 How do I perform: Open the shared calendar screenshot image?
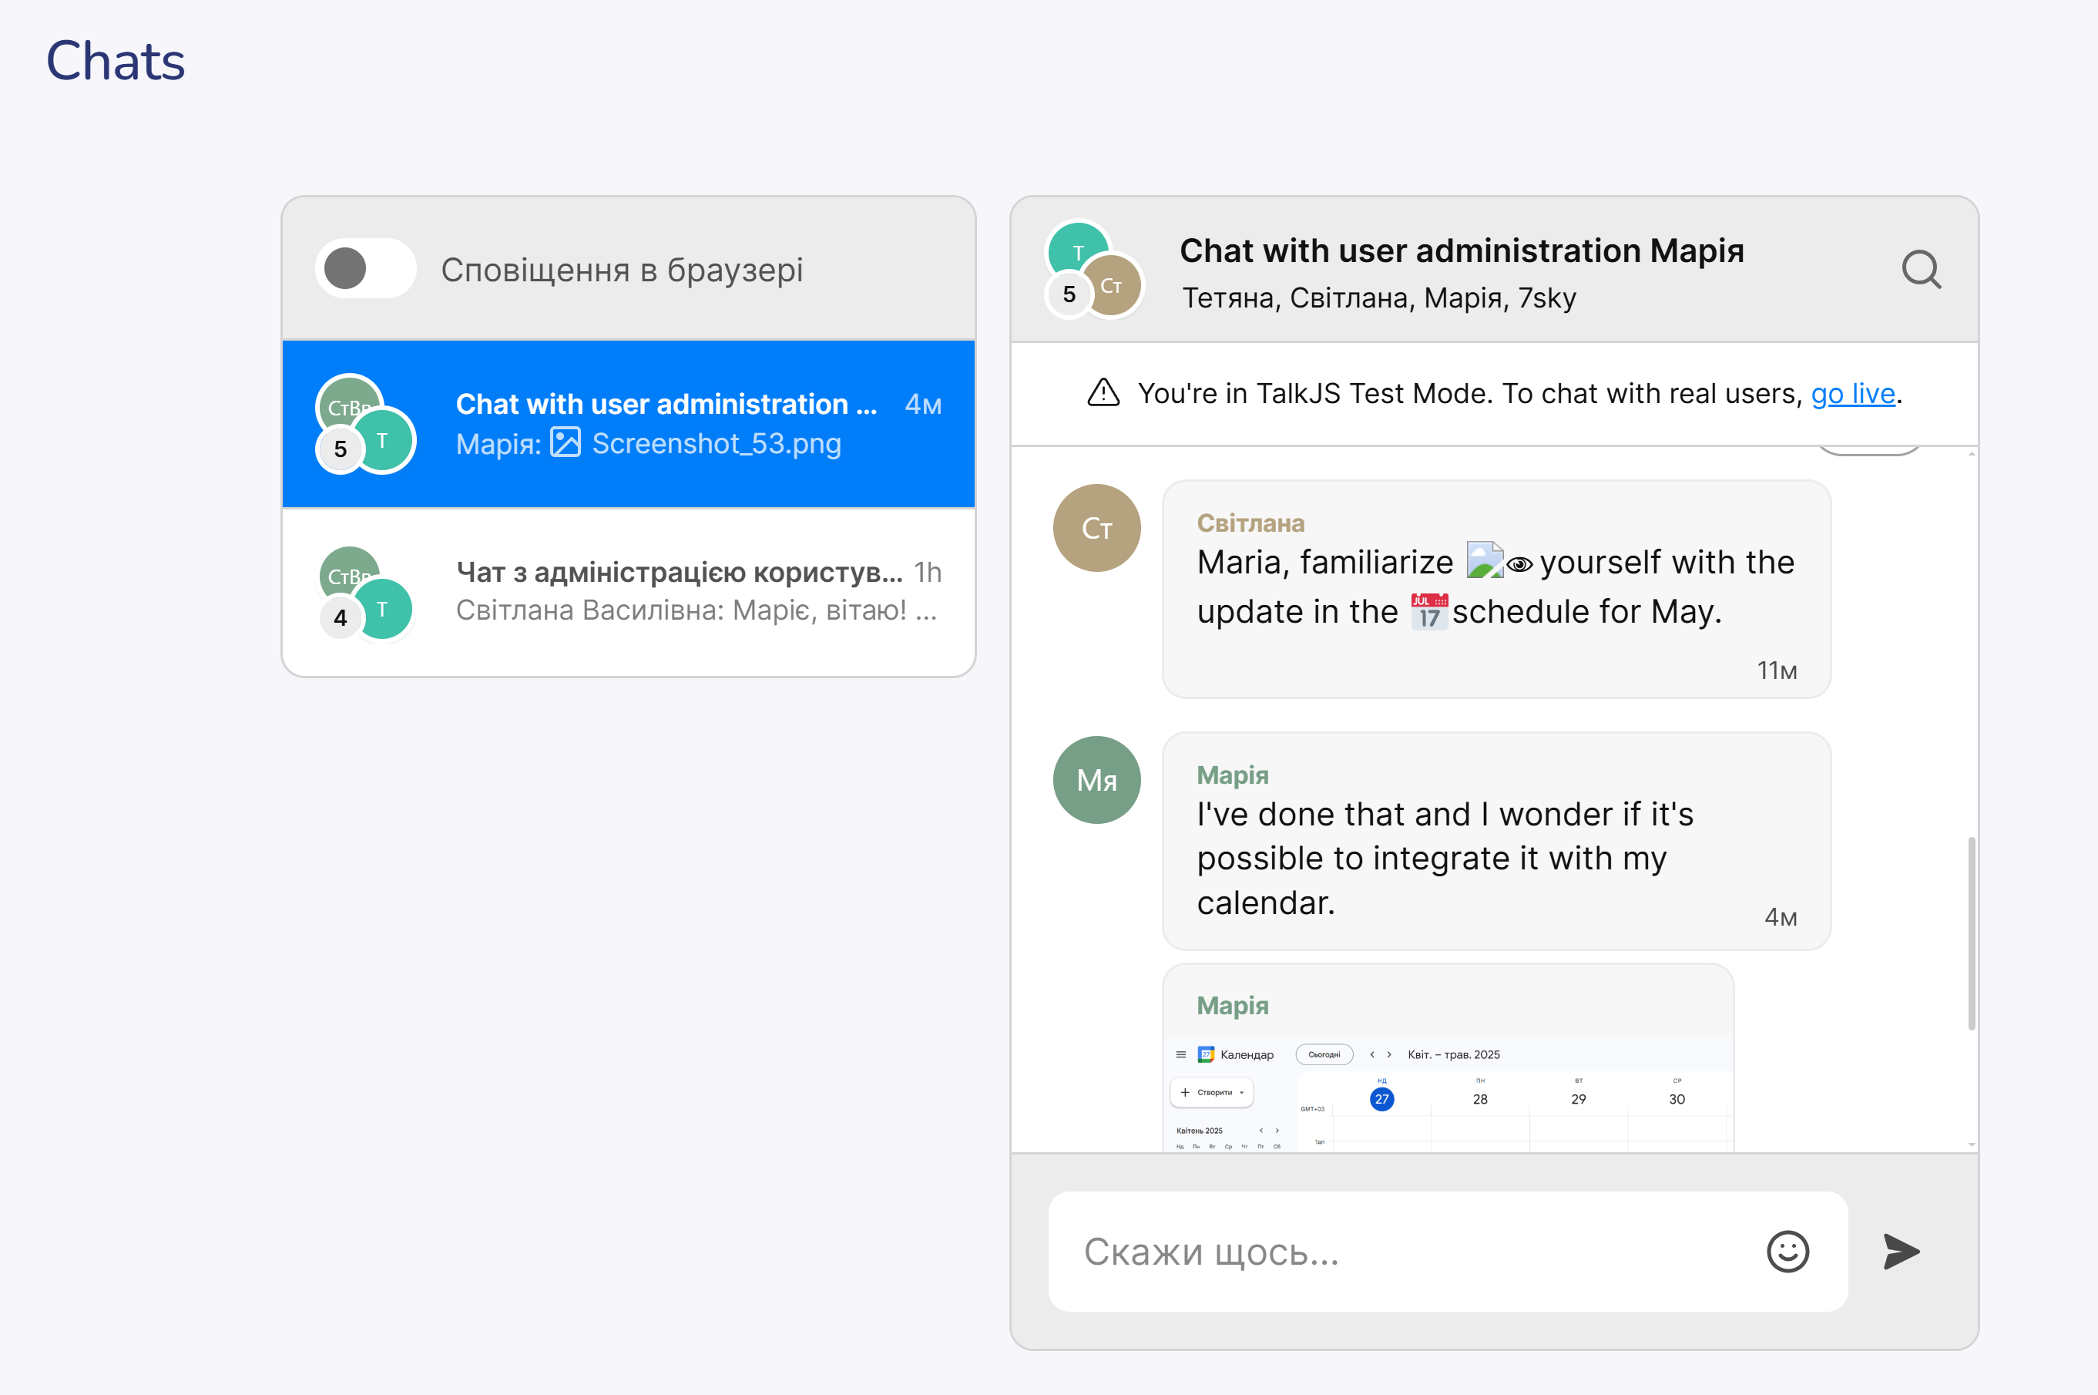[1448, 1096]
